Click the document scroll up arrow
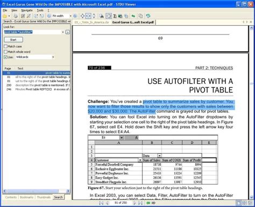 [x=251, y=28]
